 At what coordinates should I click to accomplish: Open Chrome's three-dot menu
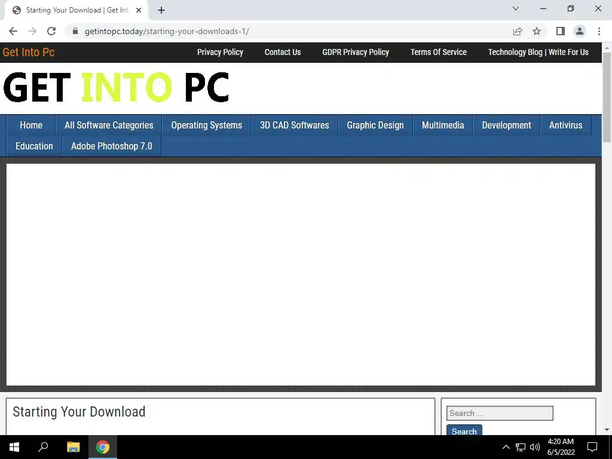(x=599, y=31)
